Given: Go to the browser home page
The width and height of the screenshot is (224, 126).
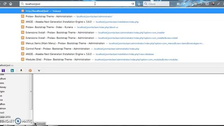Looking at the screenshot, I should pos(11,4).
